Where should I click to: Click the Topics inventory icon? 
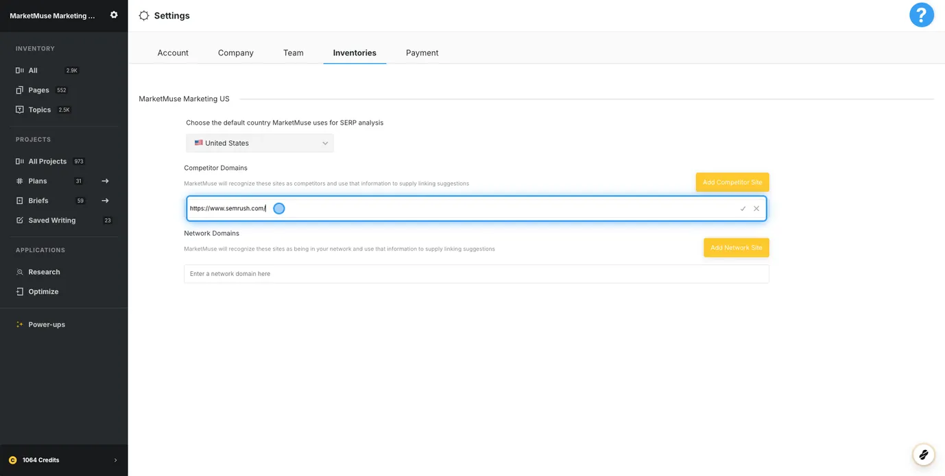coord(20,110)
